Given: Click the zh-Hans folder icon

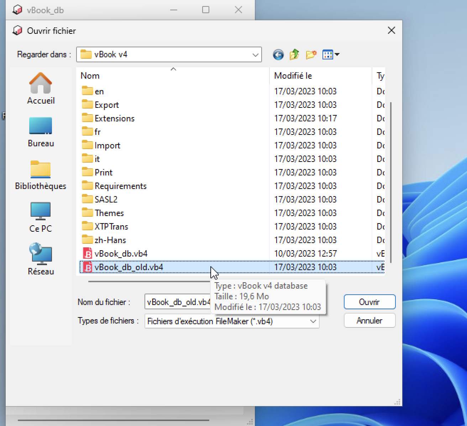Looking at the screenshot, I should tap(87, 240).
